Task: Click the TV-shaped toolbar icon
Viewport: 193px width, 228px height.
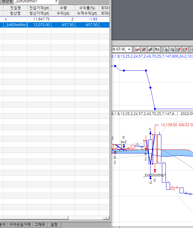Action: pyautogui.click(x=172, y=49)
